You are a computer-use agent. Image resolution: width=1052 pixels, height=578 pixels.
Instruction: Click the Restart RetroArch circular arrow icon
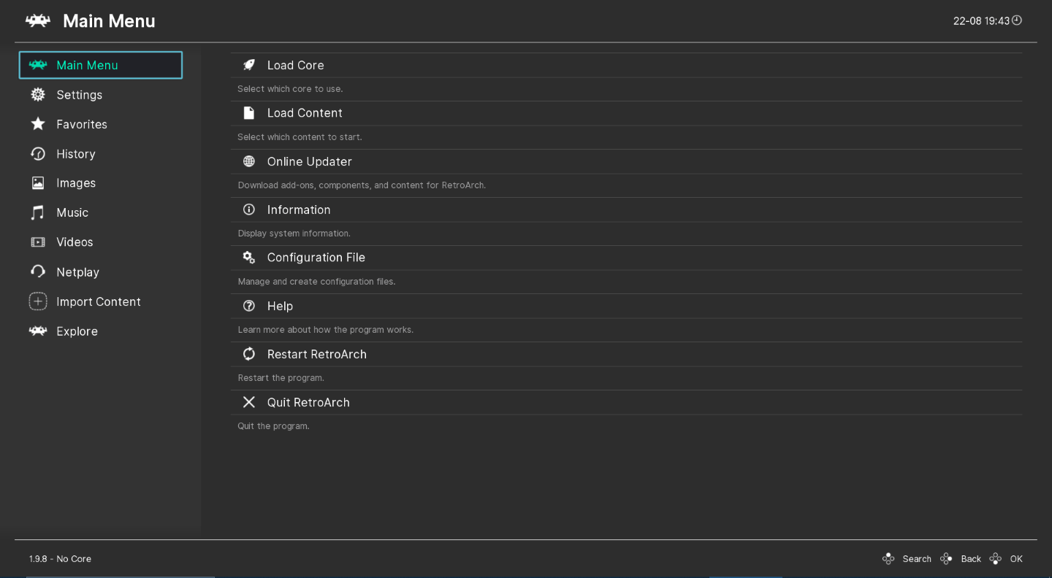click(248, 354)
